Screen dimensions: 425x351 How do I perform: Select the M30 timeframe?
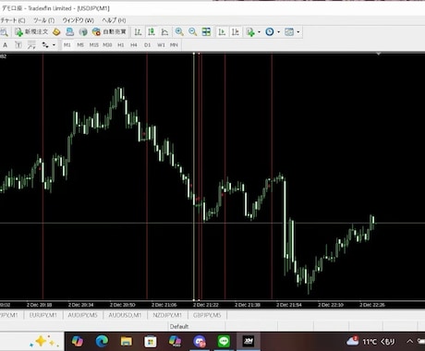(107, 45)
